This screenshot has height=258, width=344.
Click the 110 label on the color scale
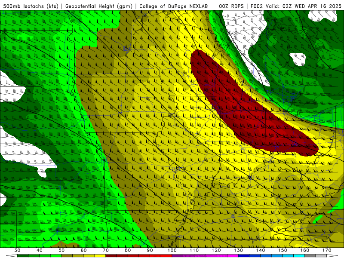194,250
